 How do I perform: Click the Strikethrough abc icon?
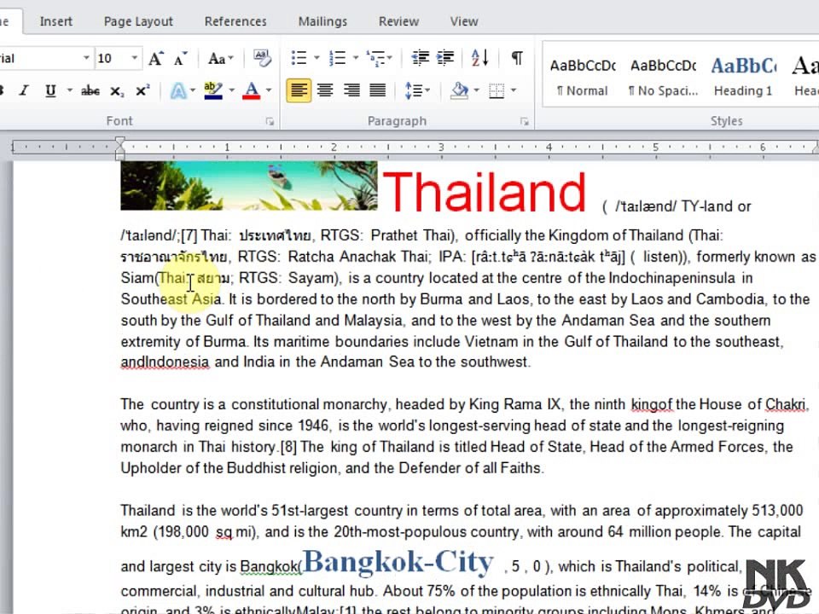coord(90,91)
